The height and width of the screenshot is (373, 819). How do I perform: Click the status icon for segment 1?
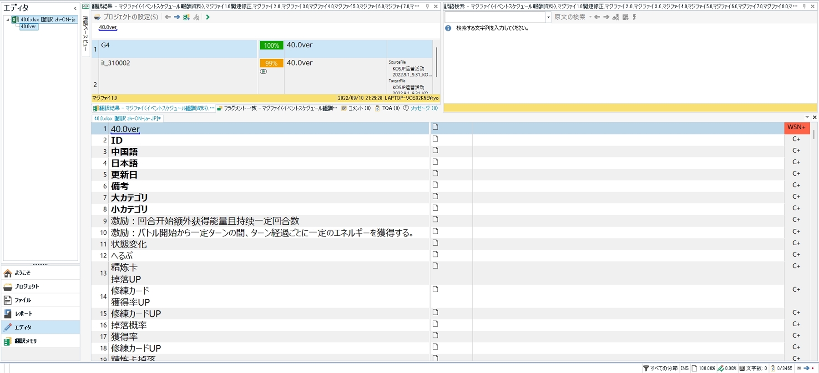(x=435, y=127)
